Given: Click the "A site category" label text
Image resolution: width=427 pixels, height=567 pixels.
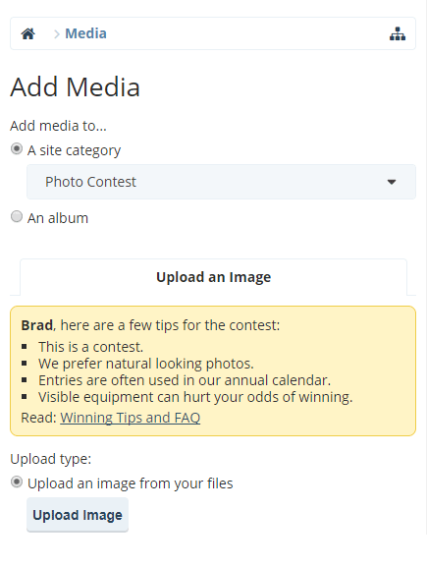Looking at the screenshot, I should (x=74, y=150).
